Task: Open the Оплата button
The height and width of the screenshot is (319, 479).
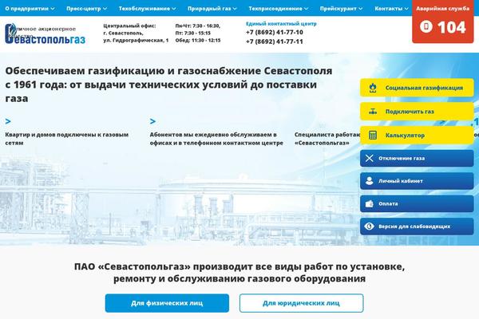Action: (x=417, y=203)
